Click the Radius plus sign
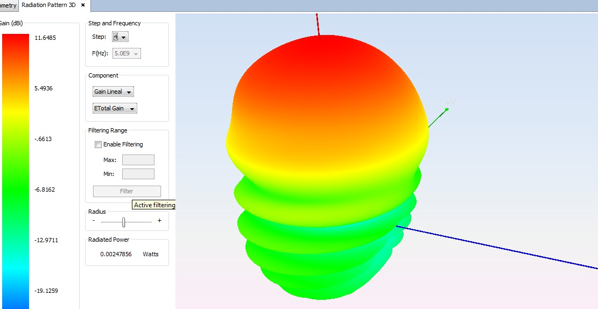The width and height of the screenshot is (598, 309). click(x=159, y=221)
